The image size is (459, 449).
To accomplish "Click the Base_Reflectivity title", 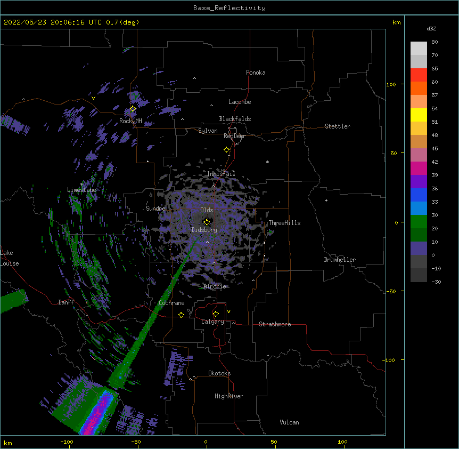I will pos(229,8).
